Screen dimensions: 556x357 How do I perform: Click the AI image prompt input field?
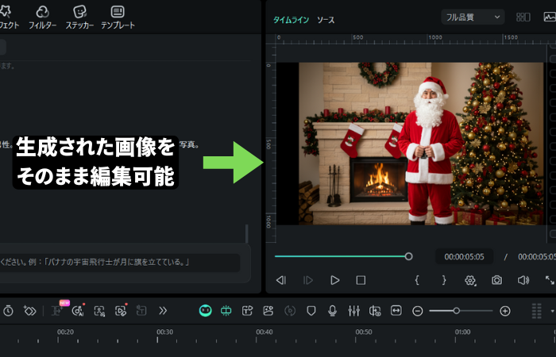point(120,263)
